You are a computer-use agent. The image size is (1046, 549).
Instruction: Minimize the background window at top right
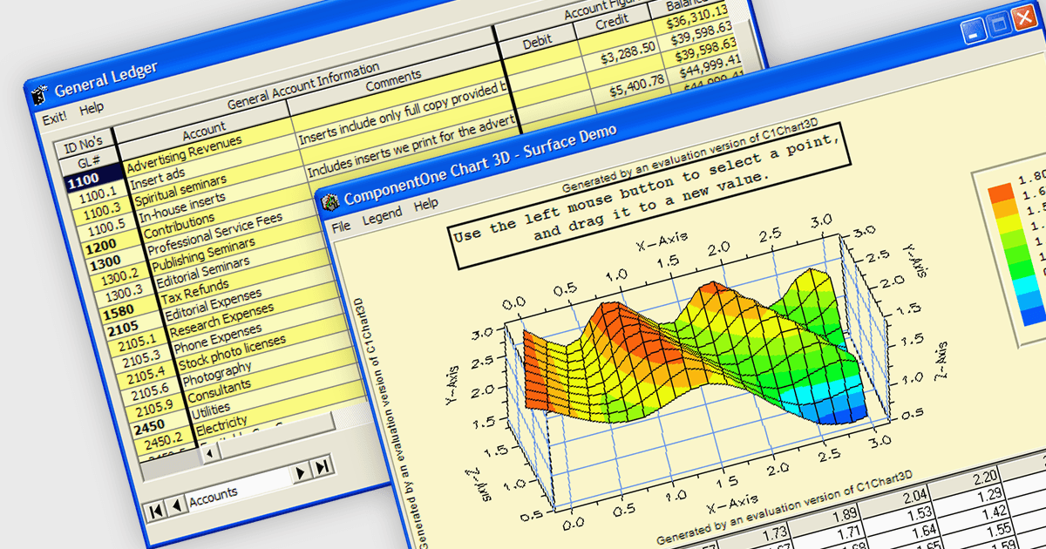click(974, 31)
